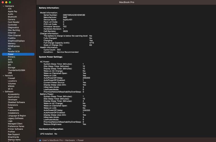This screenshot has width=216, height=142.
Task: Open the Bluetooth hardware entry
Action: point(12,17)
